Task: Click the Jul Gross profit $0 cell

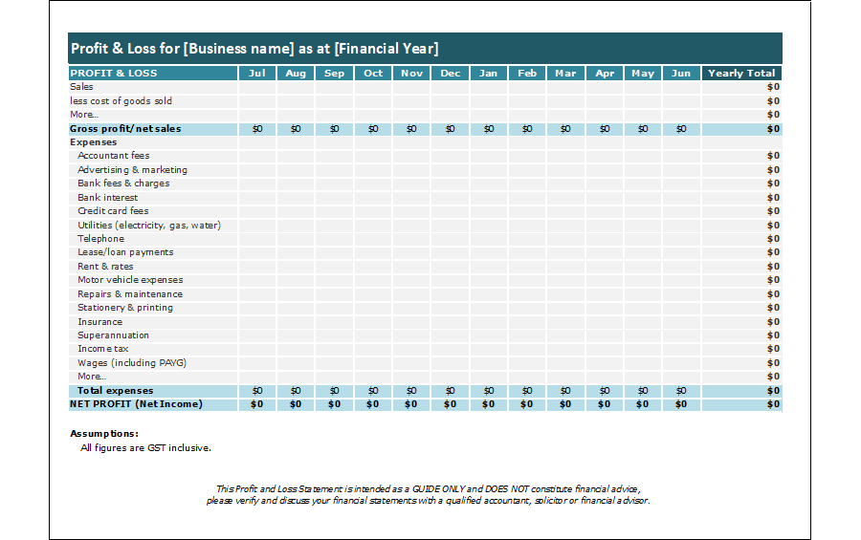Action: [x=257, y=129]
